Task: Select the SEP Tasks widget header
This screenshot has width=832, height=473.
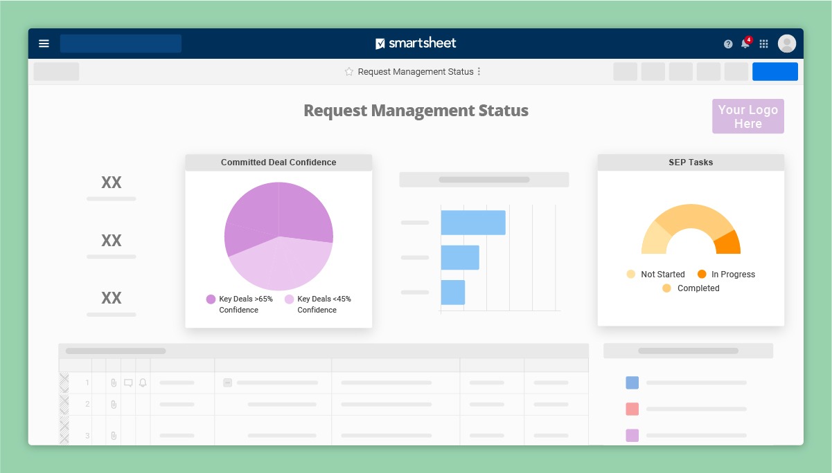Action: [x=691, y=163]
